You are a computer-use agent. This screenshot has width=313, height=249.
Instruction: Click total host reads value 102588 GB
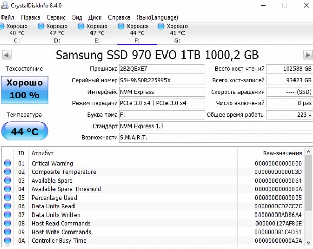click(x=289, y=69)
